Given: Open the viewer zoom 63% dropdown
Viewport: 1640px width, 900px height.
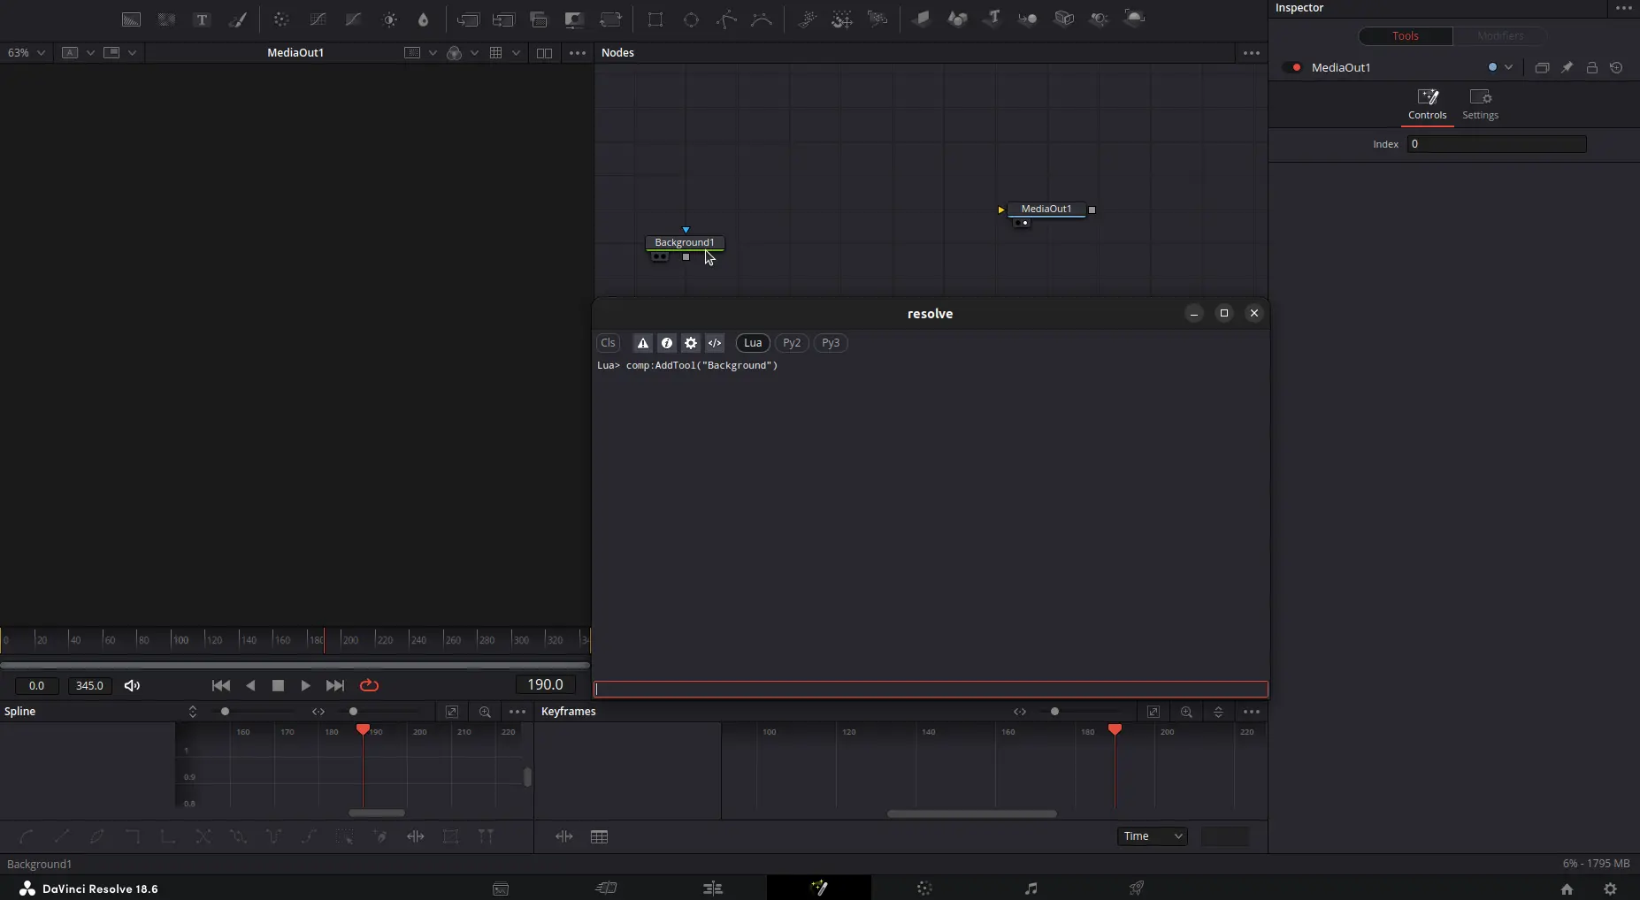Looking at the screenshot, I should pos(26,53).
